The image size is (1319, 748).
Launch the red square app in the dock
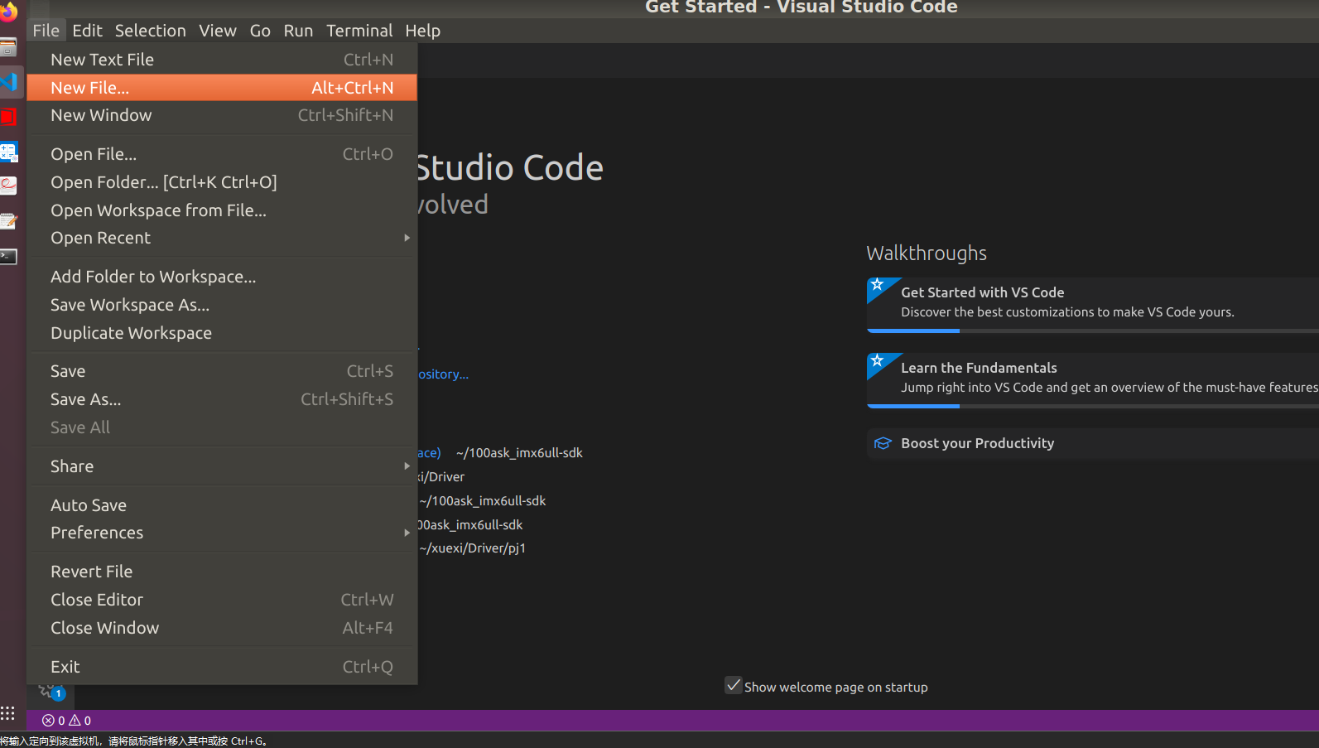[x=8, y=117]
